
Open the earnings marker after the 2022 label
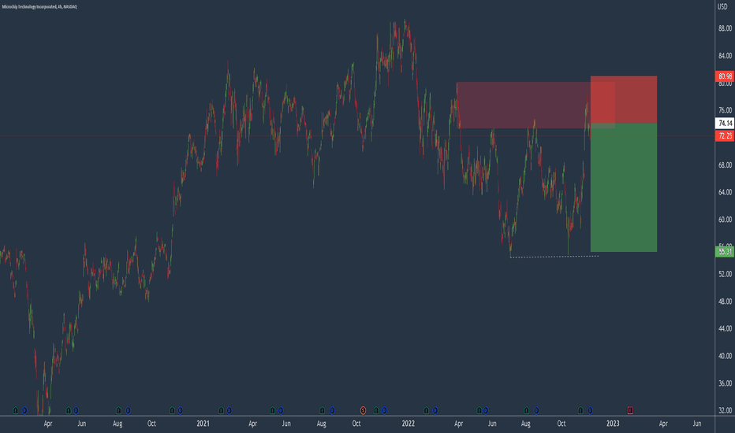click(426, 410)
